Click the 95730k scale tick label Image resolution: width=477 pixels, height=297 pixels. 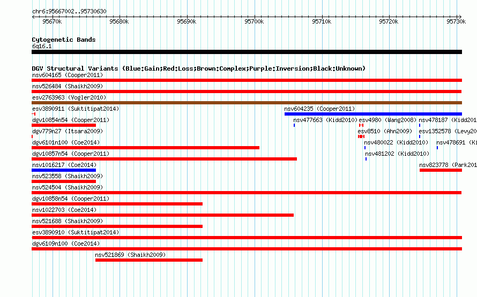[x=456, y=21]
